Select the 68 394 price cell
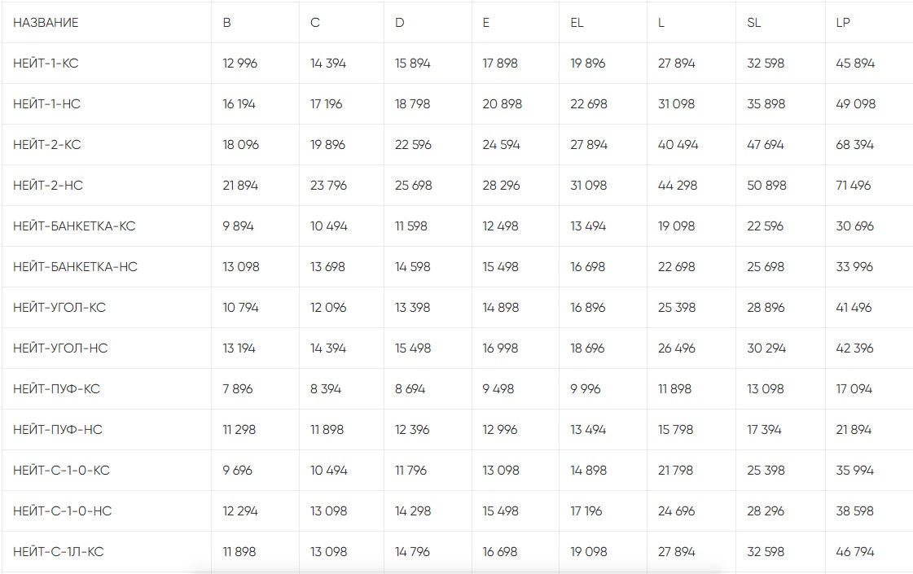 tap(854, 145)
